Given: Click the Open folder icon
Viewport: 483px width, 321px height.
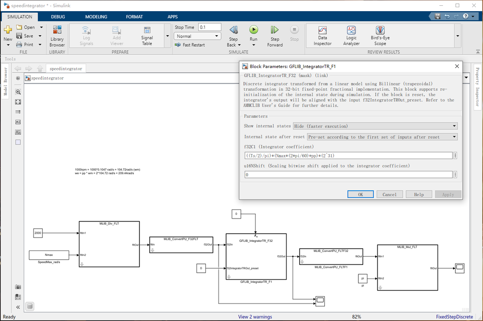Looking at the screenshot, I should coord(19,28).
